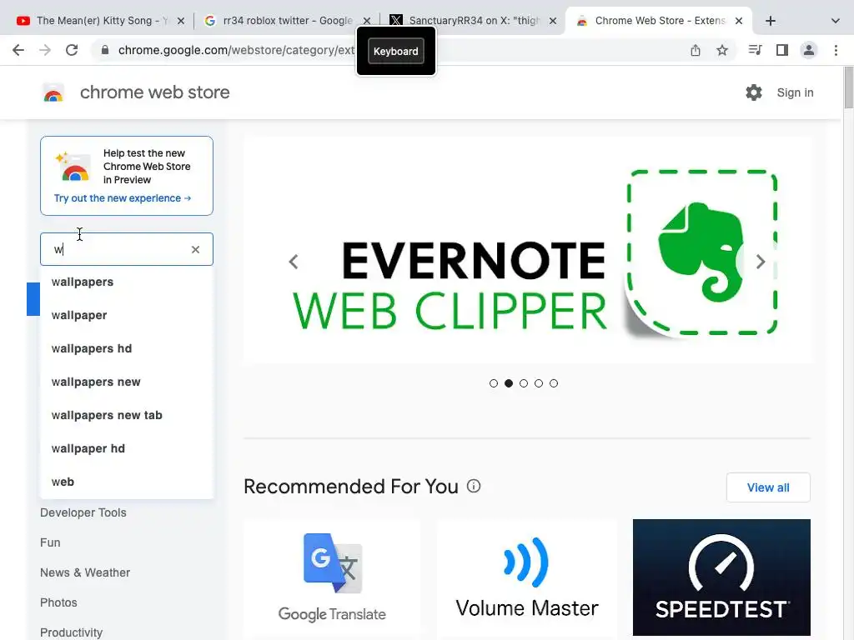
Task: Open the Chrome profile avatar
Action: click(x=808, y=50)
